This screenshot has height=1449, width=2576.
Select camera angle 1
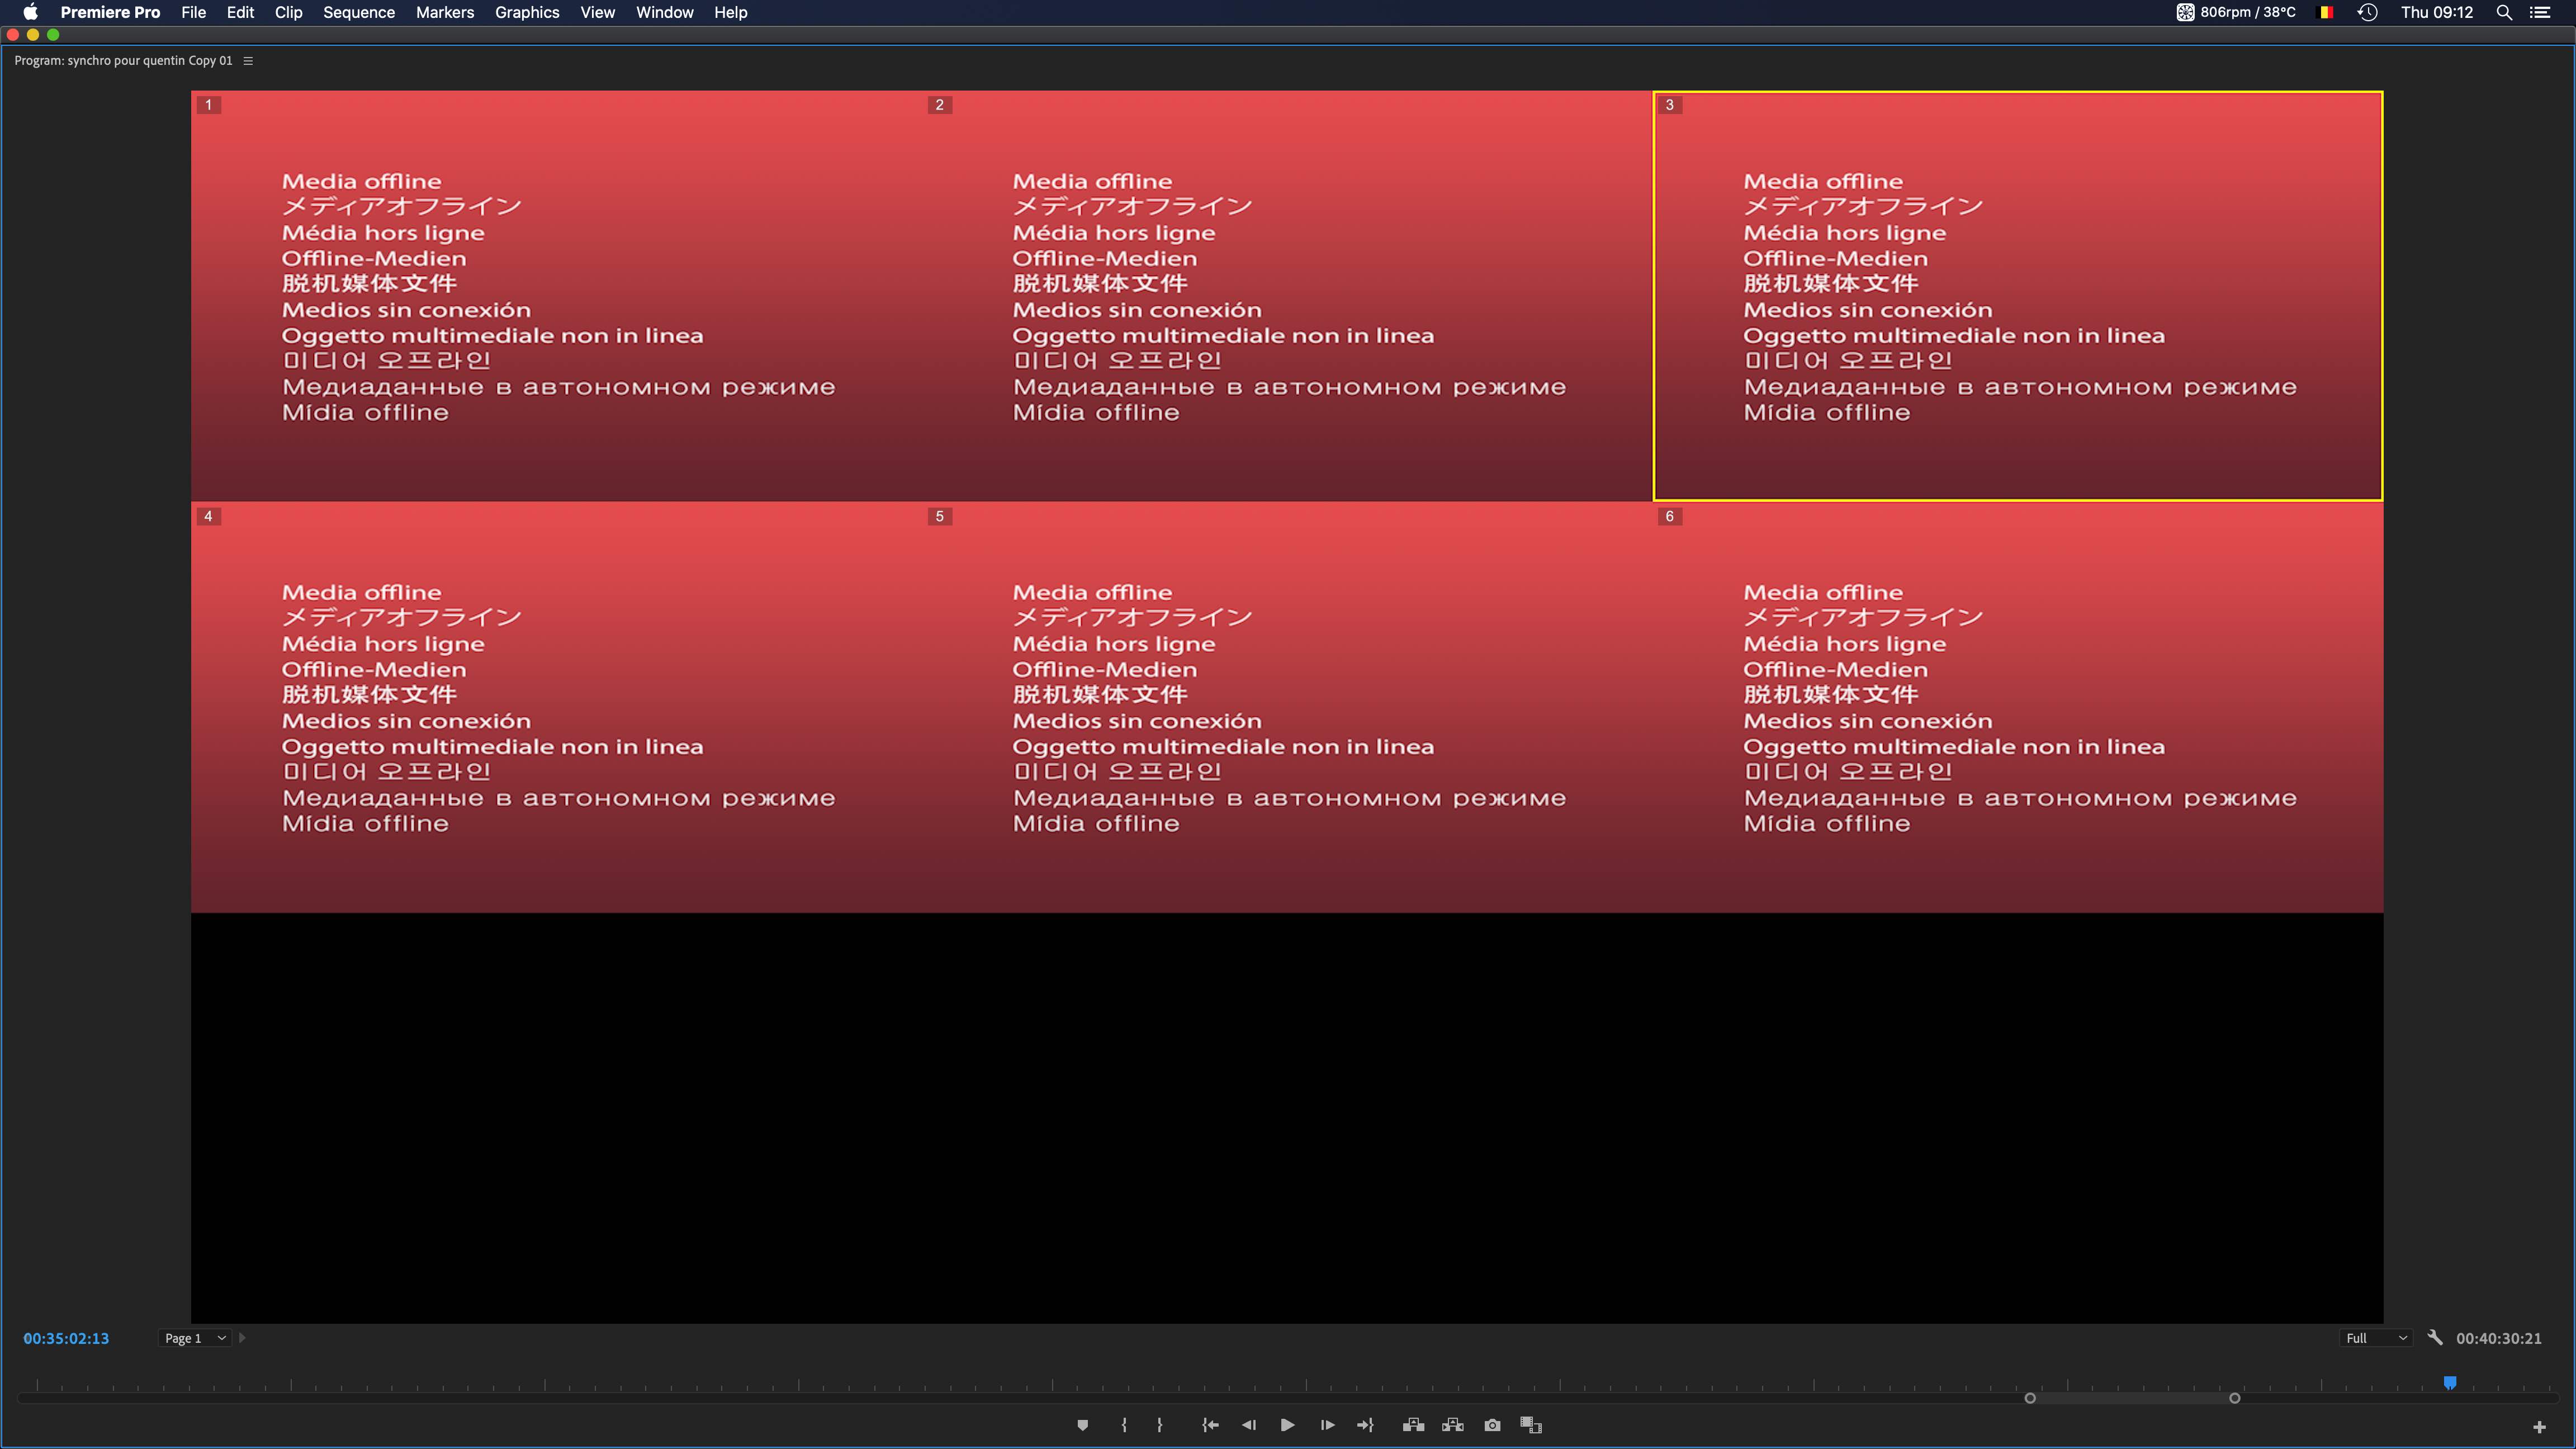click(x=556, y=296)
